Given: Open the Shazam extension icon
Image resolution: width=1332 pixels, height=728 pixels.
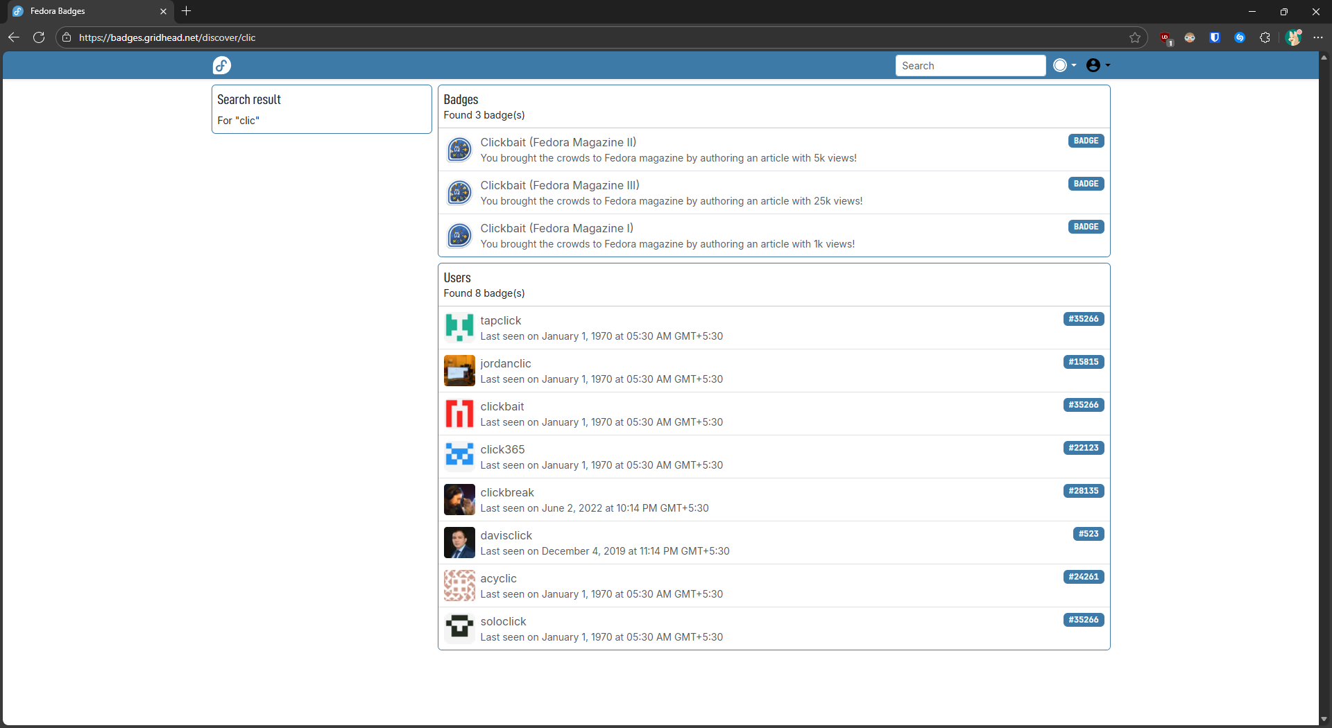Looking at the screenshot, I should point(1240,37).
